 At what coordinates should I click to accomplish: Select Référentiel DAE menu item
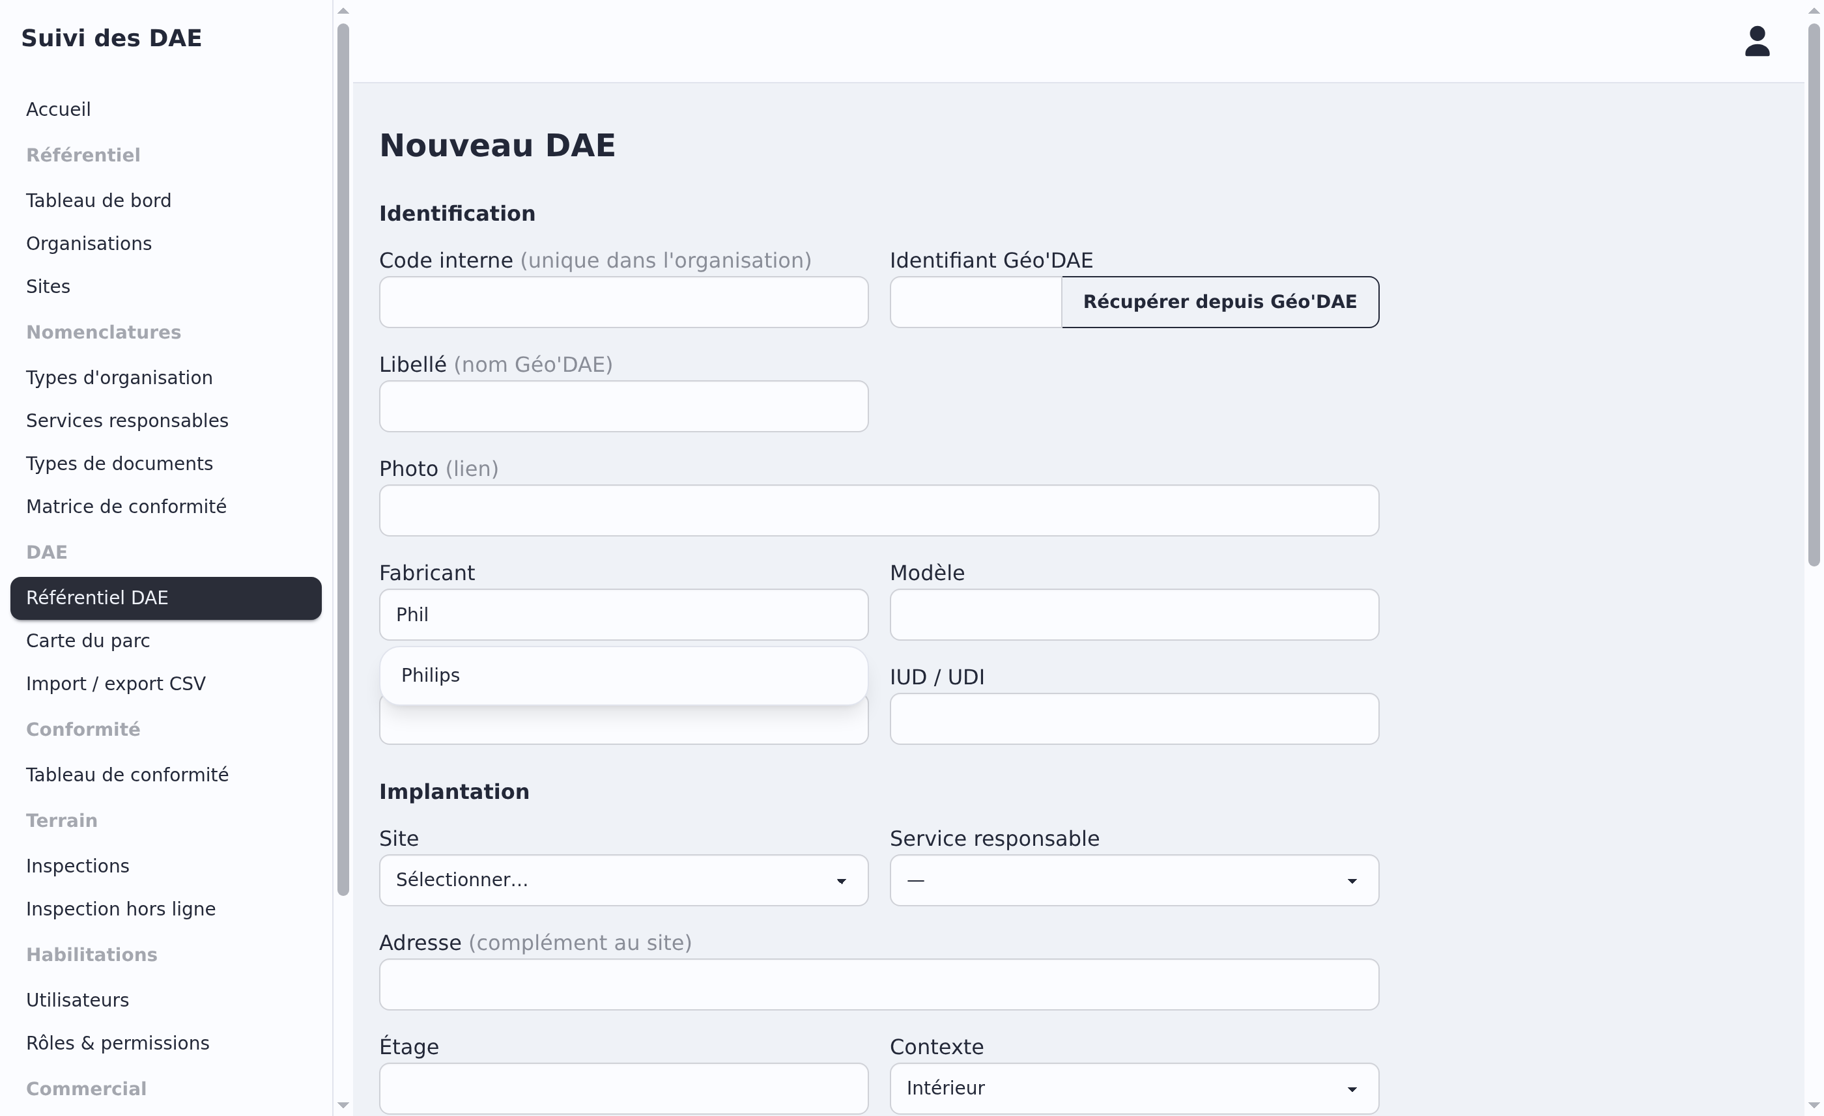tap(166, 598)
